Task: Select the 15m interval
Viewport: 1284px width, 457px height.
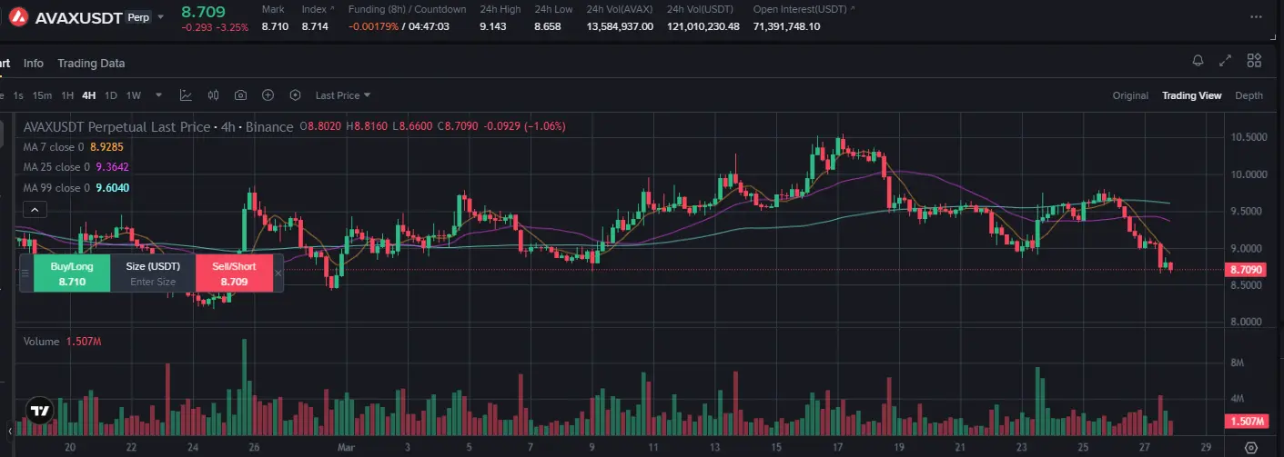Action: click(42, 95)
